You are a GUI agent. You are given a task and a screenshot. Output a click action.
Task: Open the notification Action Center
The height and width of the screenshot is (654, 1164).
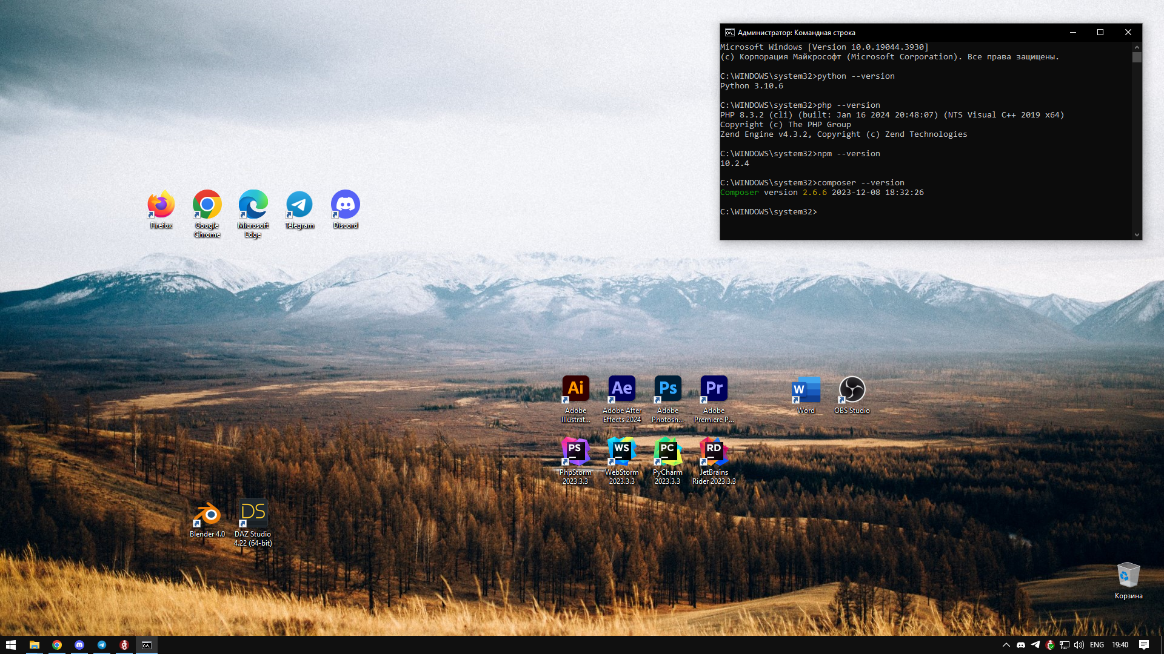coord(1144,645)
